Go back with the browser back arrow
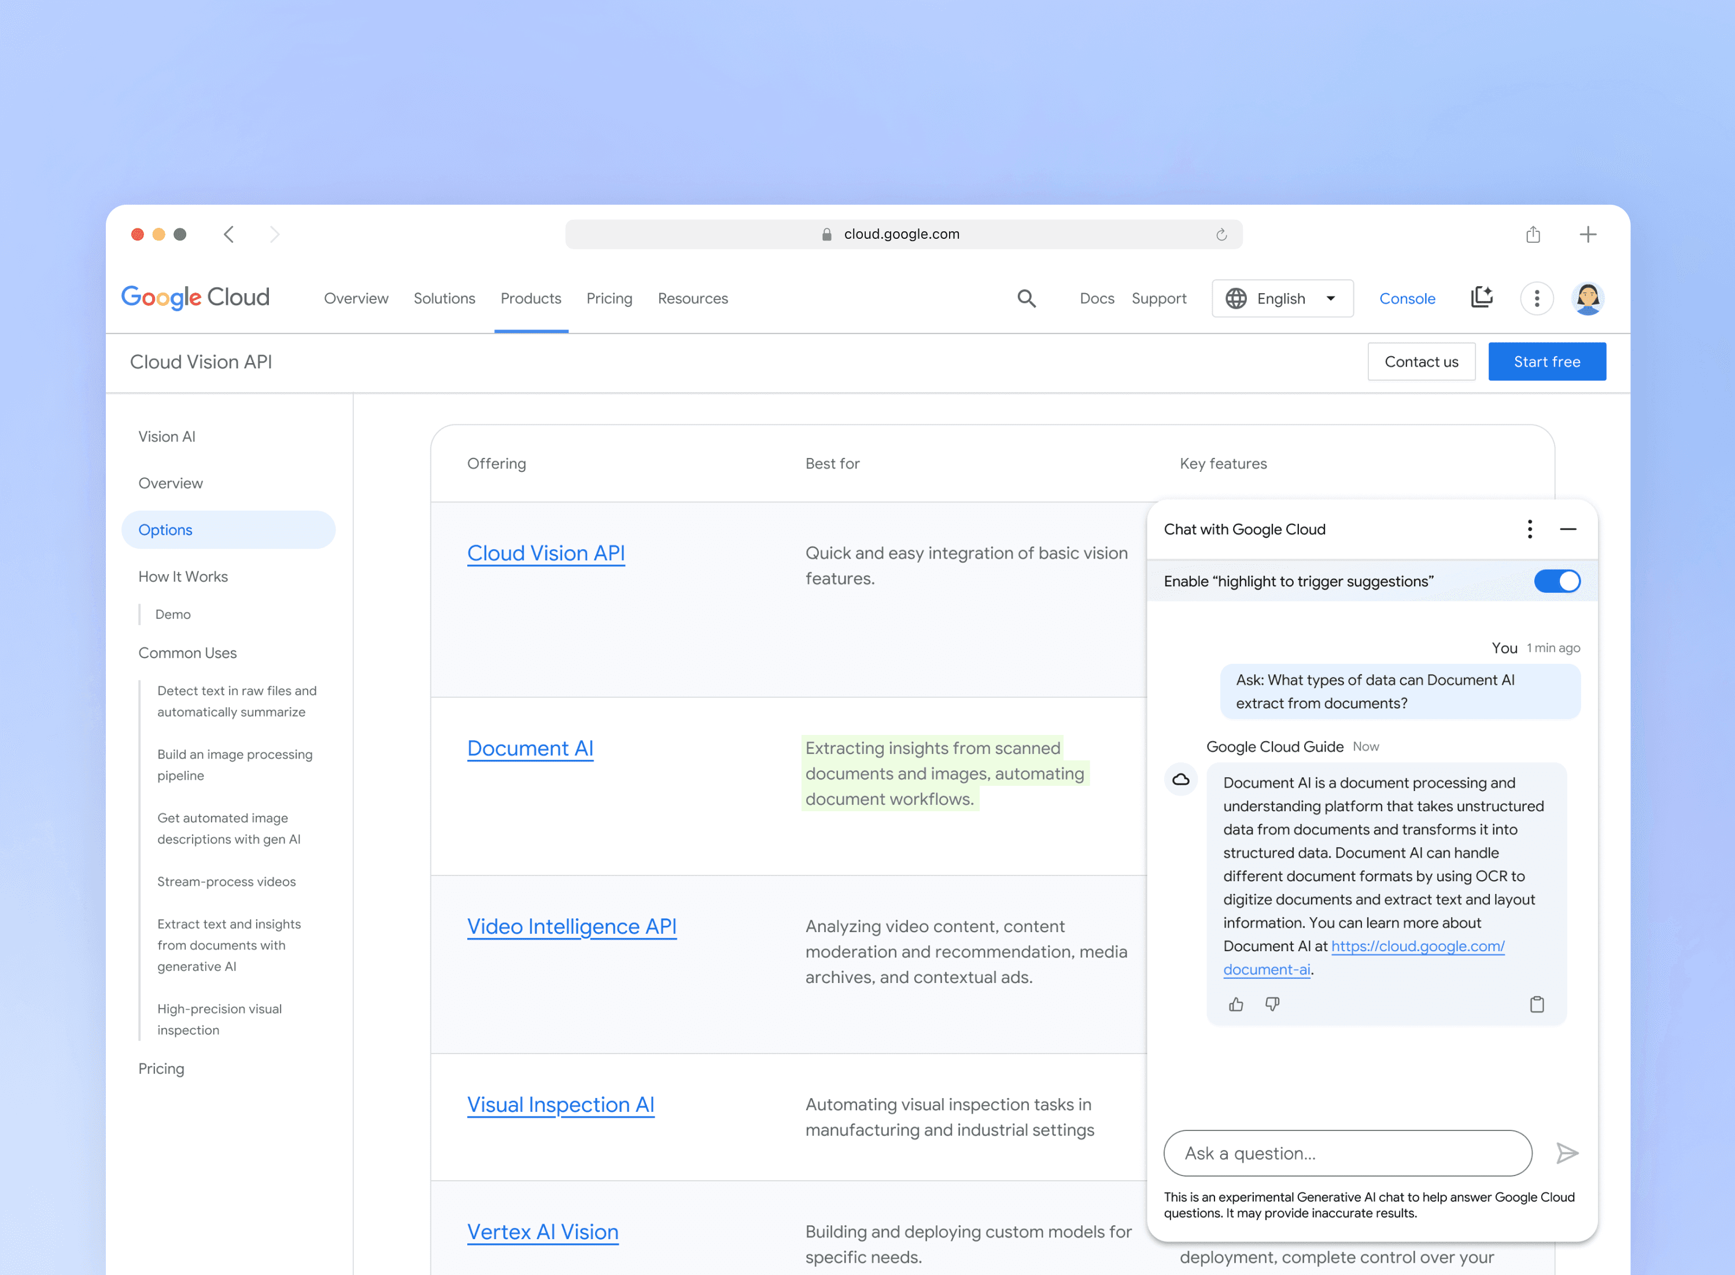The height and width of the screenshot is (1275, 1735). 228,235
